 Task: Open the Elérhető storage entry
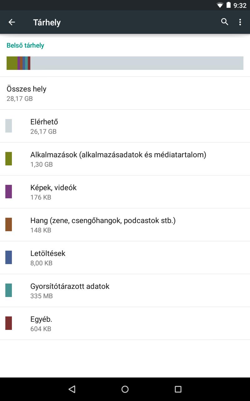[x=125, y=126]
